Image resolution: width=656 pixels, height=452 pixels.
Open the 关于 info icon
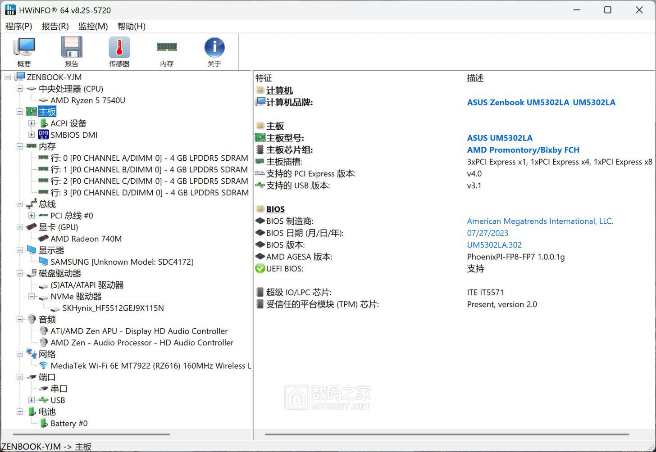pos(214,47)
